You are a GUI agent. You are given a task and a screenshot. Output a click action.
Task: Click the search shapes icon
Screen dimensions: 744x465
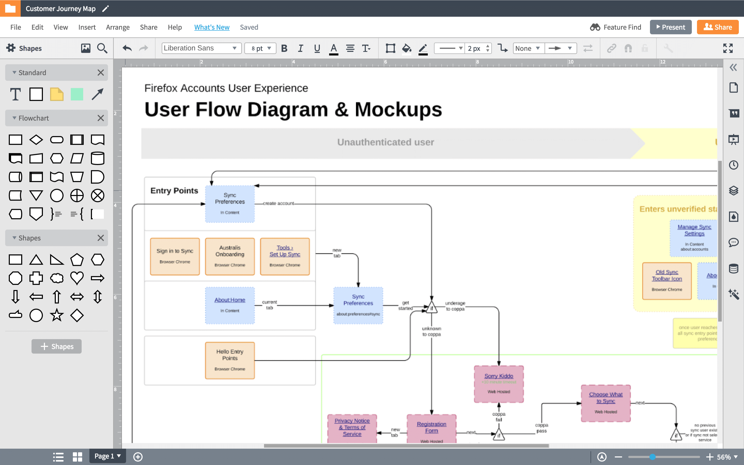[102, 48]
